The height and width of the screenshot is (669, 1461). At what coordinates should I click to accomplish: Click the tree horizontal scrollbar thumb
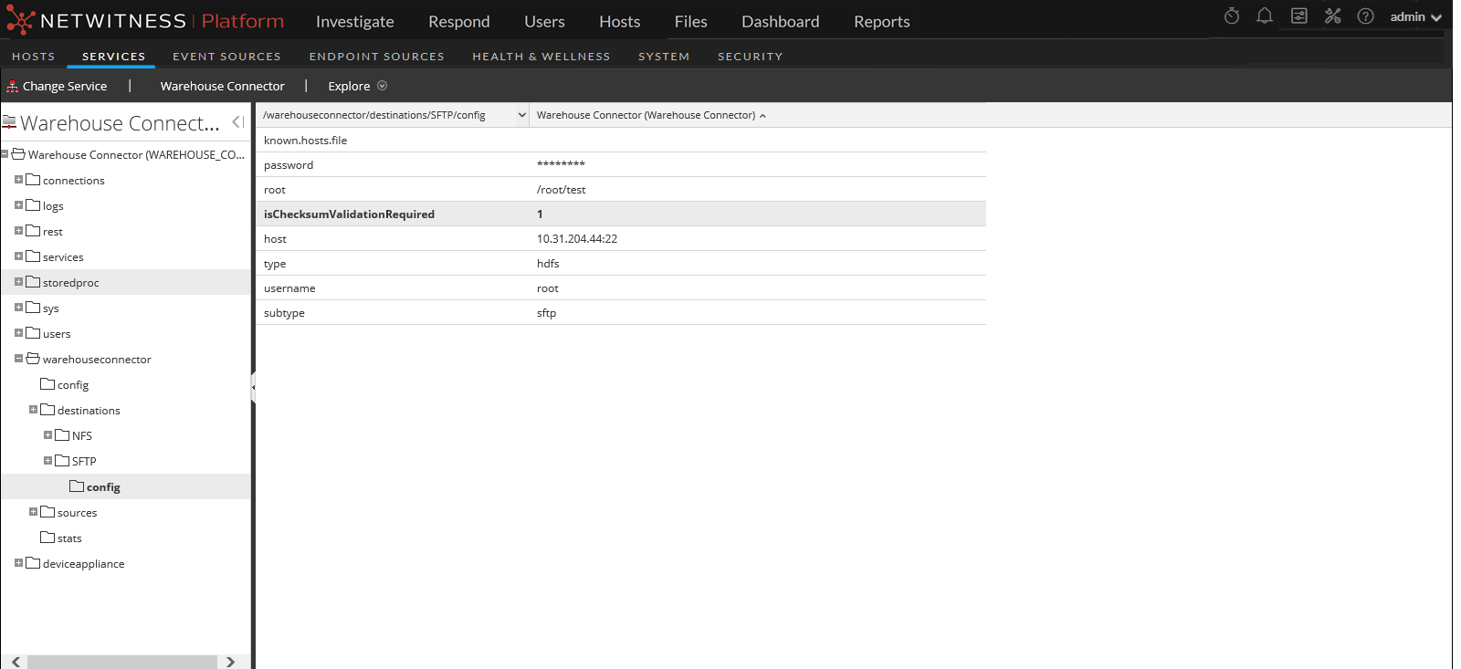coord(122,662)
